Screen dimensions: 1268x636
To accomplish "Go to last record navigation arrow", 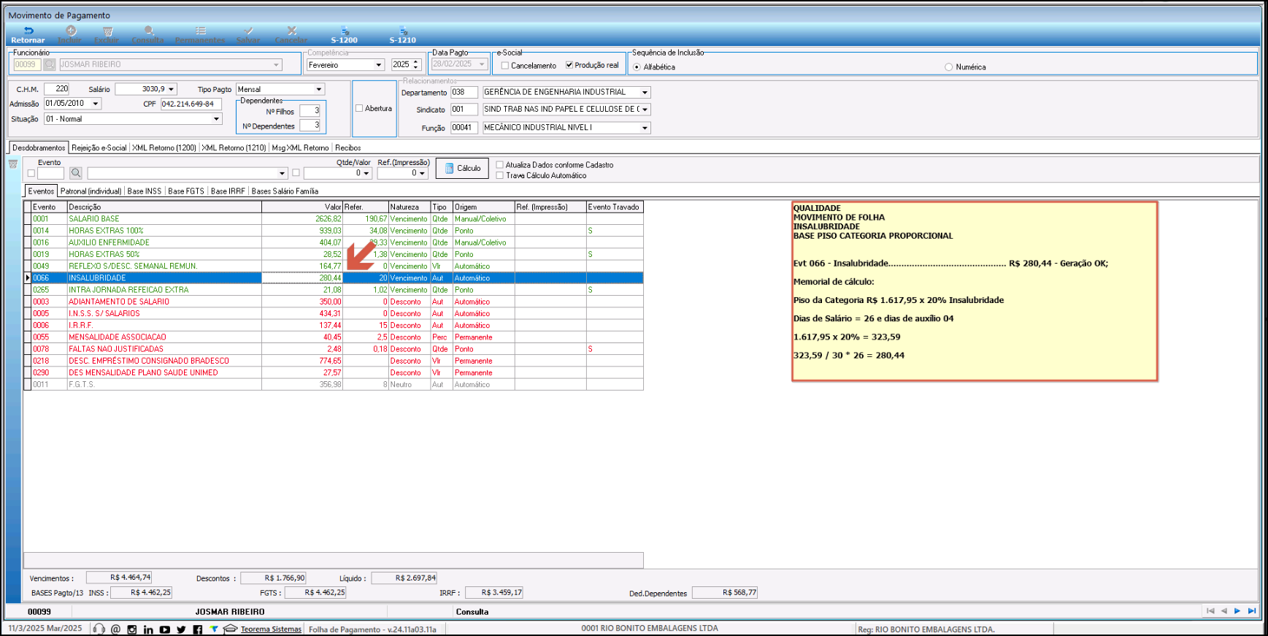I will click(x=1252, y=611).
